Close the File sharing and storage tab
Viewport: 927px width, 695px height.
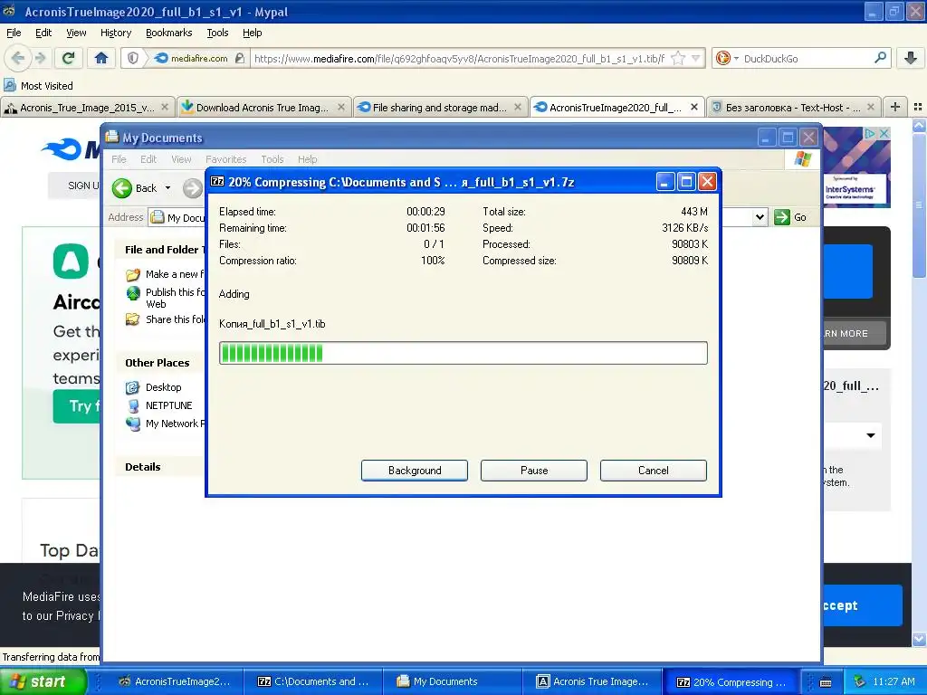pyautogui.click(x=518, y=107)
